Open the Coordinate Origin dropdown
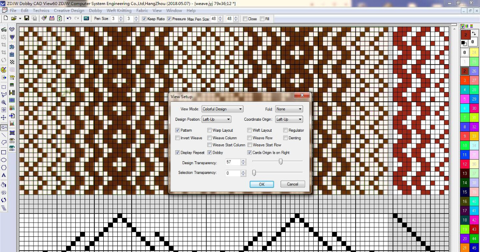 click(x=289, y=119)
